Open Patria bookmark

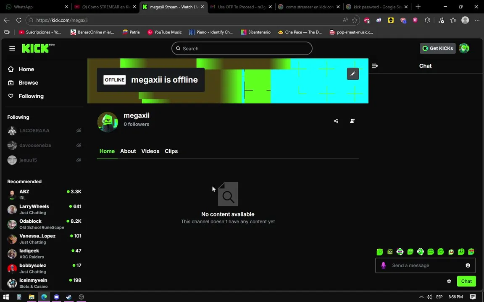(131, 32)
